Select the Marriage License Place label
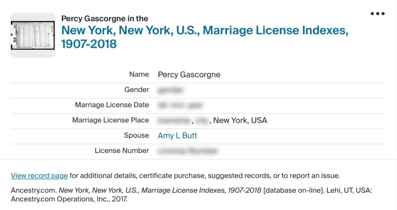Viewport: 397px width, 210px height. (110, 120)
